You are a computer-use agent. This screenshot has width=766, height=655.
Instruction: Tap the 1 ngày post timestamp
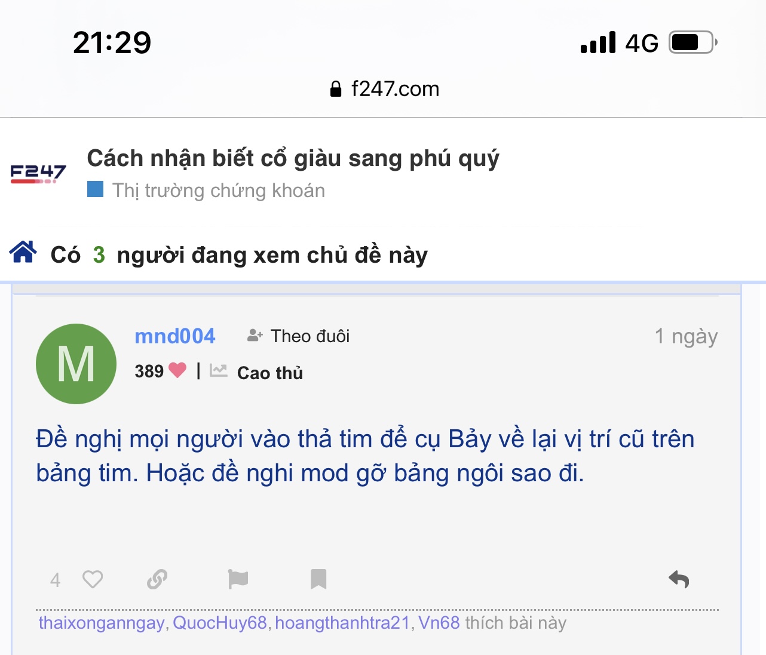tap(686, 336)
